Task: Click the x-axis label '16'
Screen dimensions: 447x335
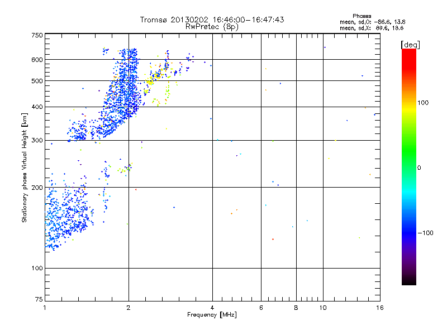Action: coord(380,308)
